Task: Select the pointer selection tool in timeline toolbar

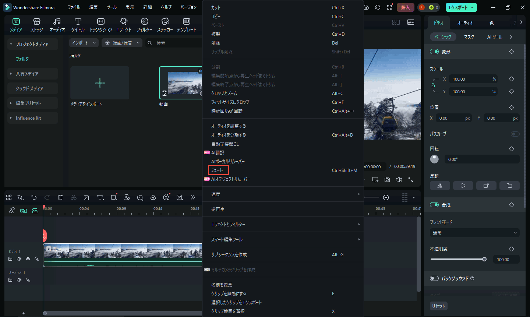Action: 20,198
